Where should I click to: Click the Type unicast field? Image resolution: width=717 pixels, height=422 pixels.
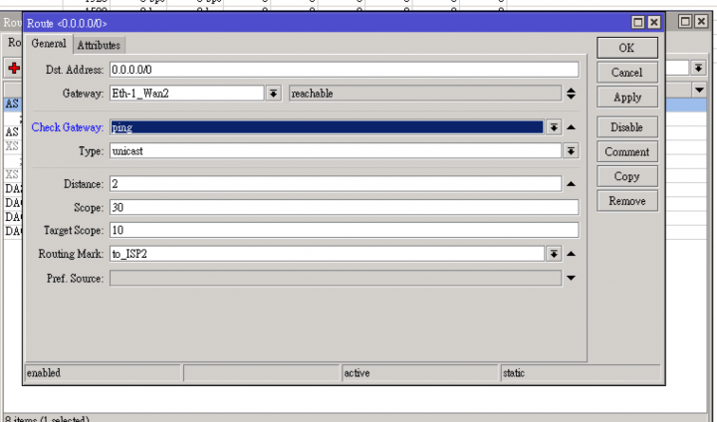[x=336, y=151]
